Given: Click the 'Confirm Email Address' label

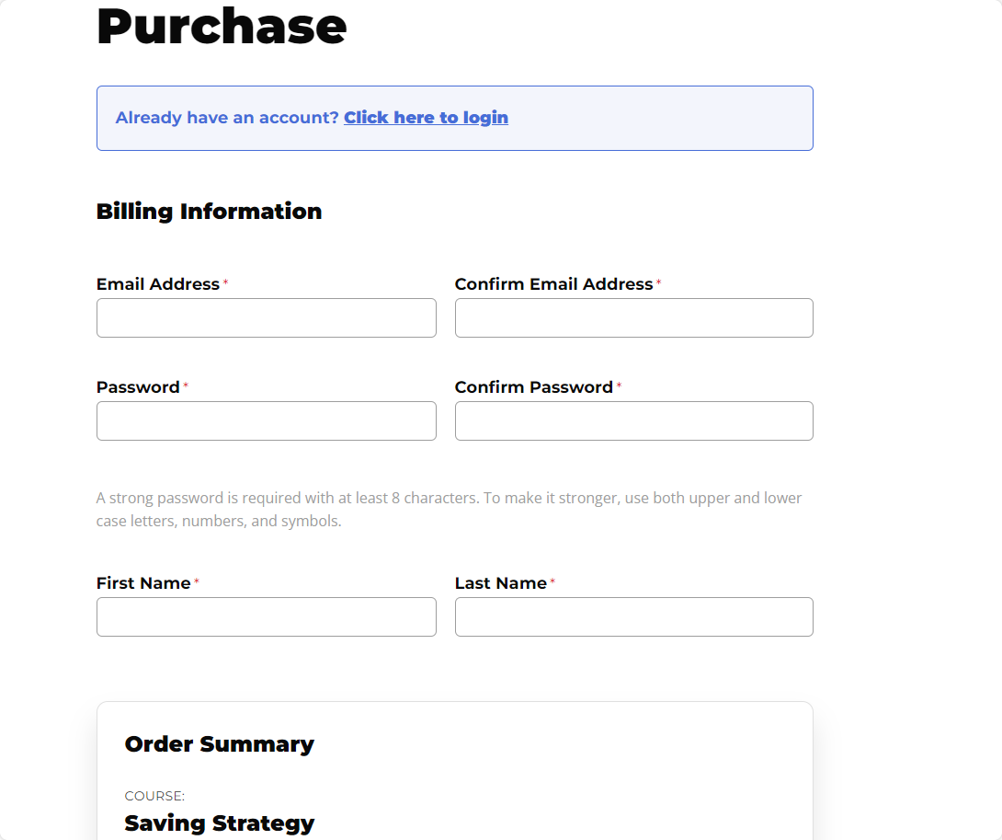Looking at the screenshot, I should 554,284.
